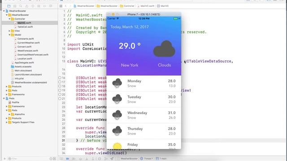This screenshot has height=161, width=287.
Task: Open the Symbol navigator icon
Action: click(x=15, y=6)
